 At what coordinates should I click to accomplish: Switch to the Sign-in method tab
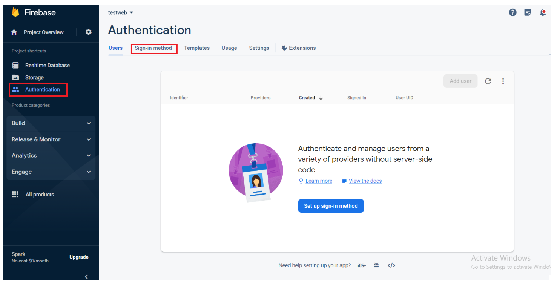[x=153, y=48]
